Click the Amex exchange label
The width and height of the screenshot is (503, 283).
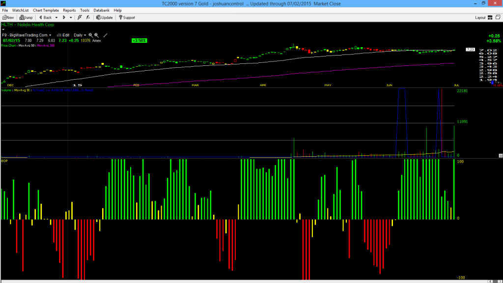coord(97,40)
